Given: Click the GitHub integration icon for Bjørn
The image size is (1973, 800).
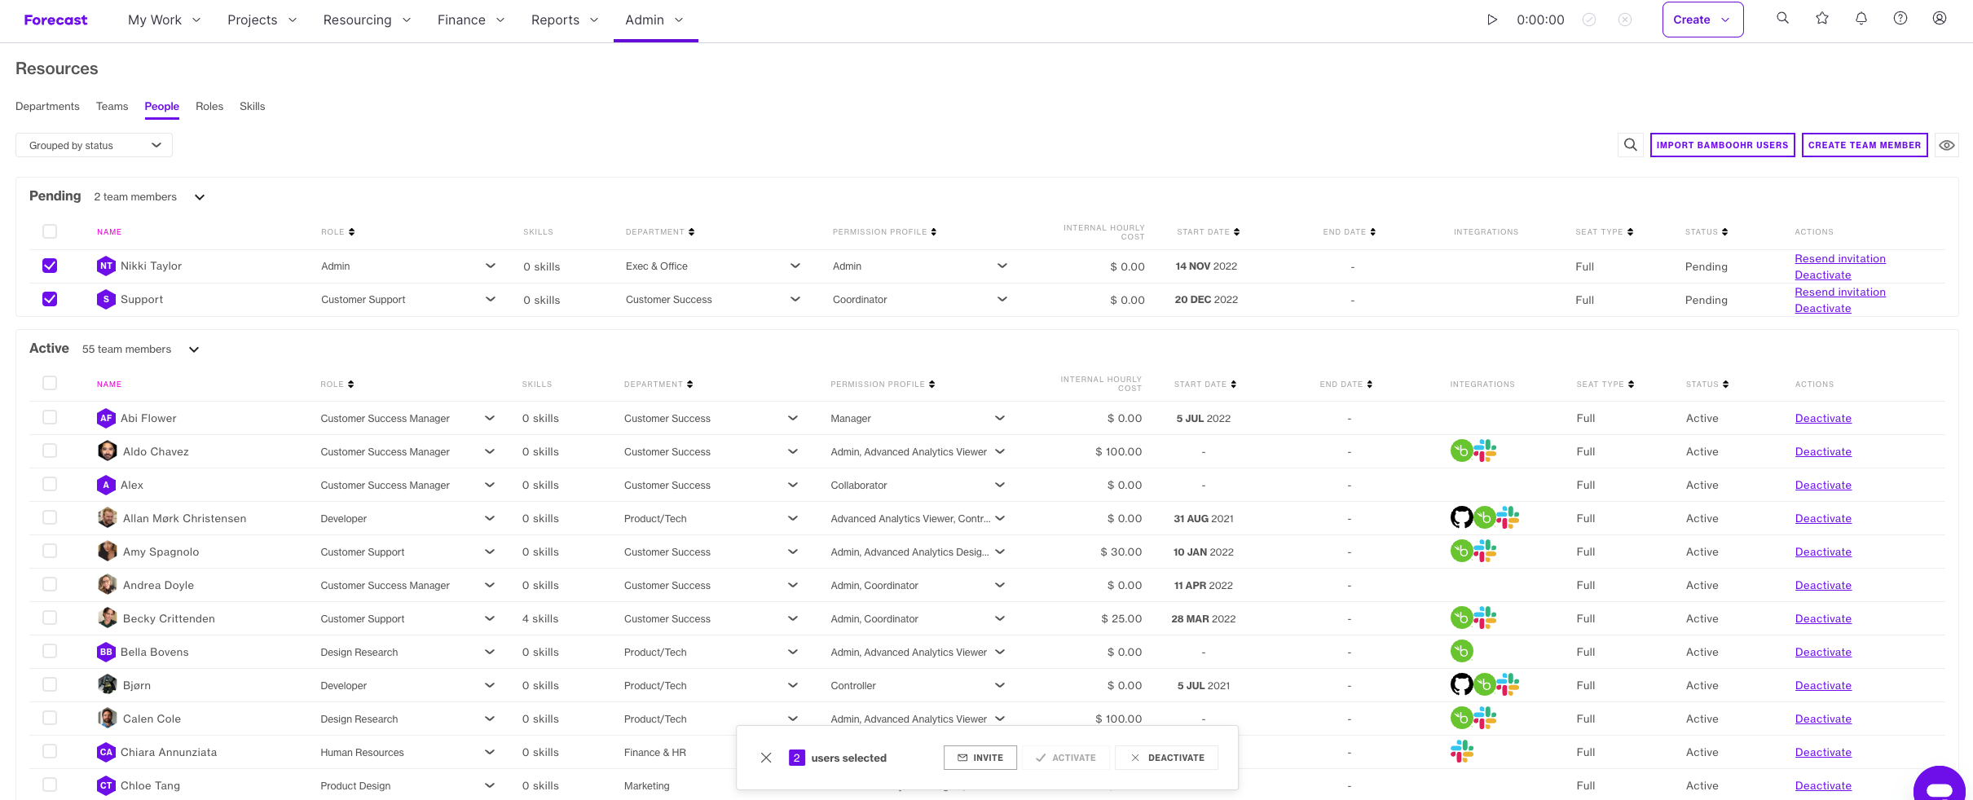Looking at the screenshot, I should [1461, 684].
